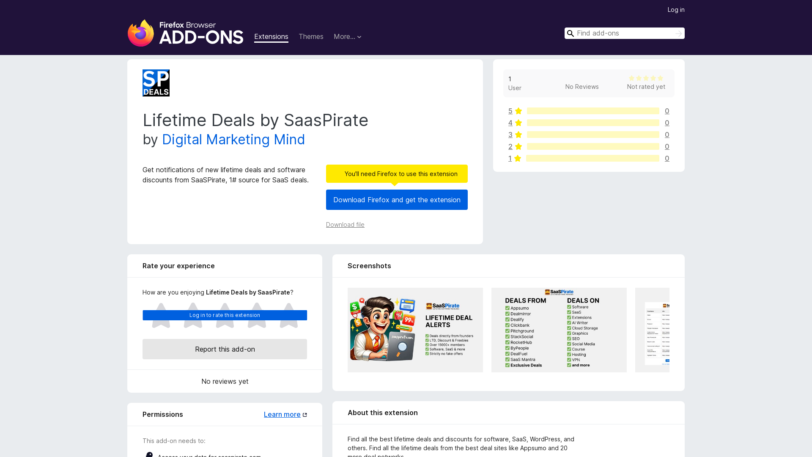Click the No reviews yet text
The height and width of the screenshot is (457, 812).
coord(225,381)
